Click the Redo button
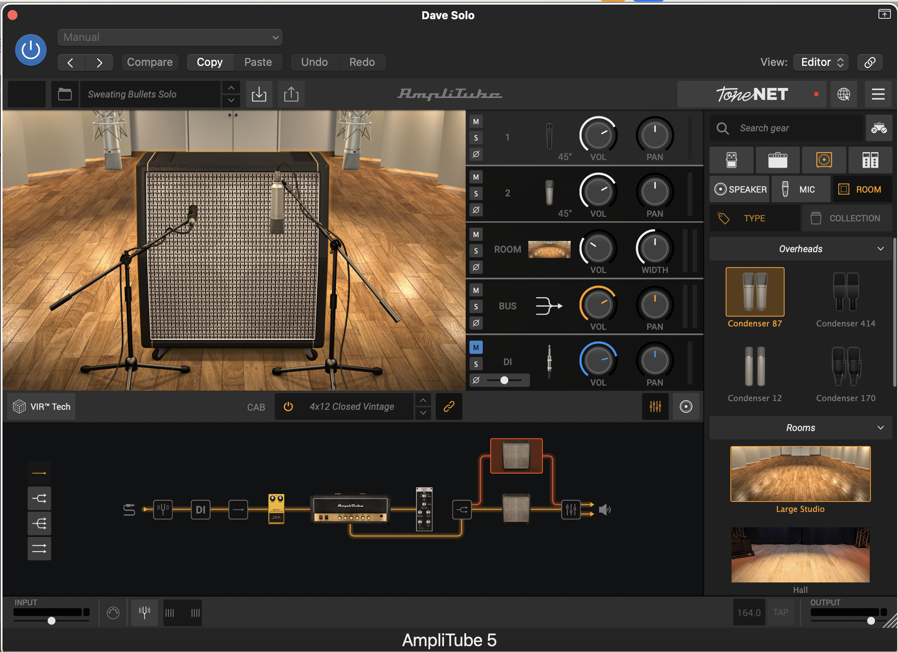The width and height of the screenshot is (898, 652). click(362, 62)
